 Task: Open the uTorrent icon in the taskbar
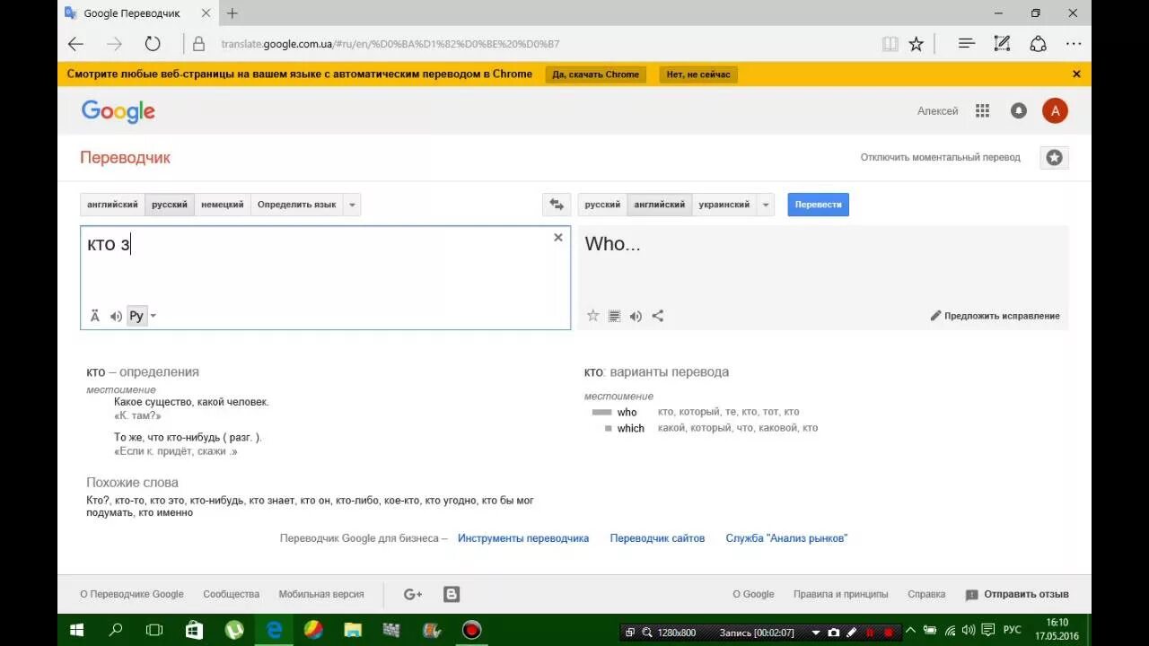click(233, 630)
